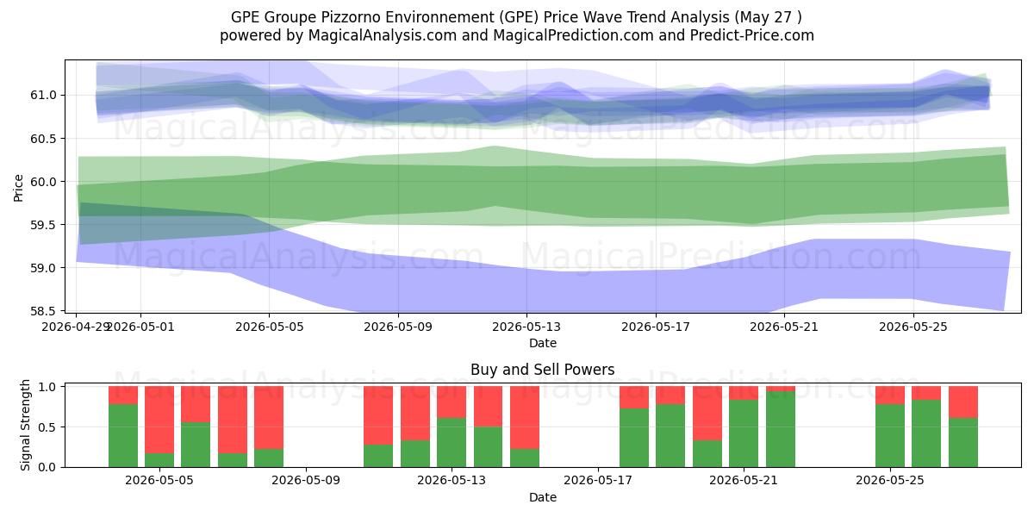Image resolution: width=1034 pixels, height=517 pixels.
Task: Click the 59.0 price tick label
Action: point(44,267)
